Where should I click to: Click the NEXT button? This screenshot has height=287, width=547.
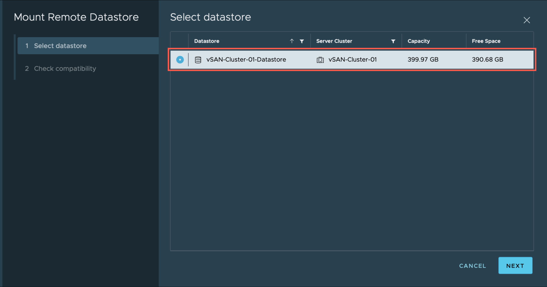pos(515,266)
